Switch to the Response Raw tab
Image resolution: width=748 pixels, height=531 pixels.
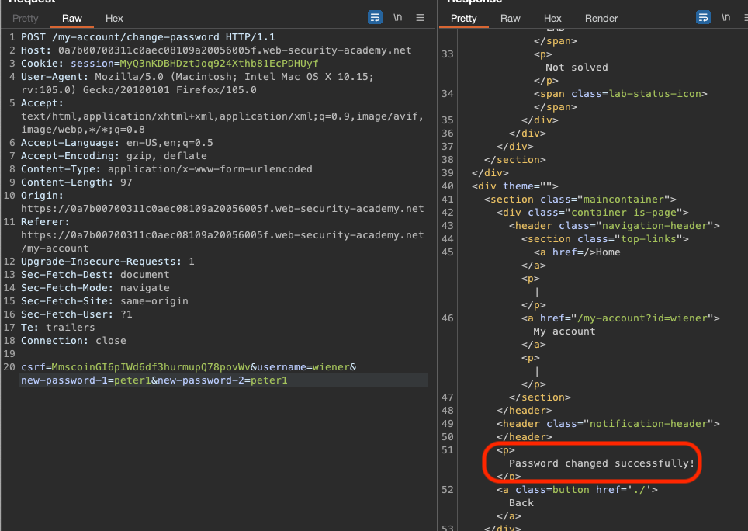(x=511, y=18)
